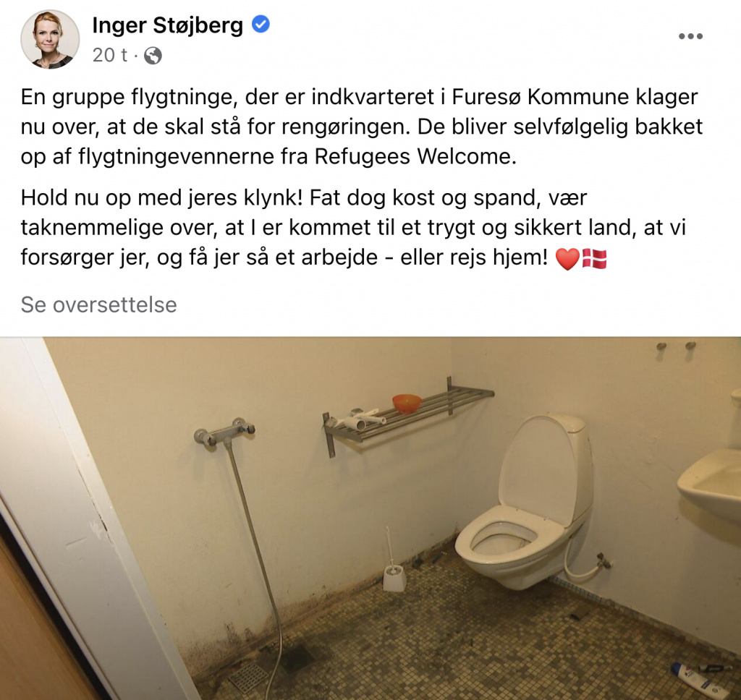
Task: Open Inger Støjberg's profile picture
Action: [x=50, y=39]
